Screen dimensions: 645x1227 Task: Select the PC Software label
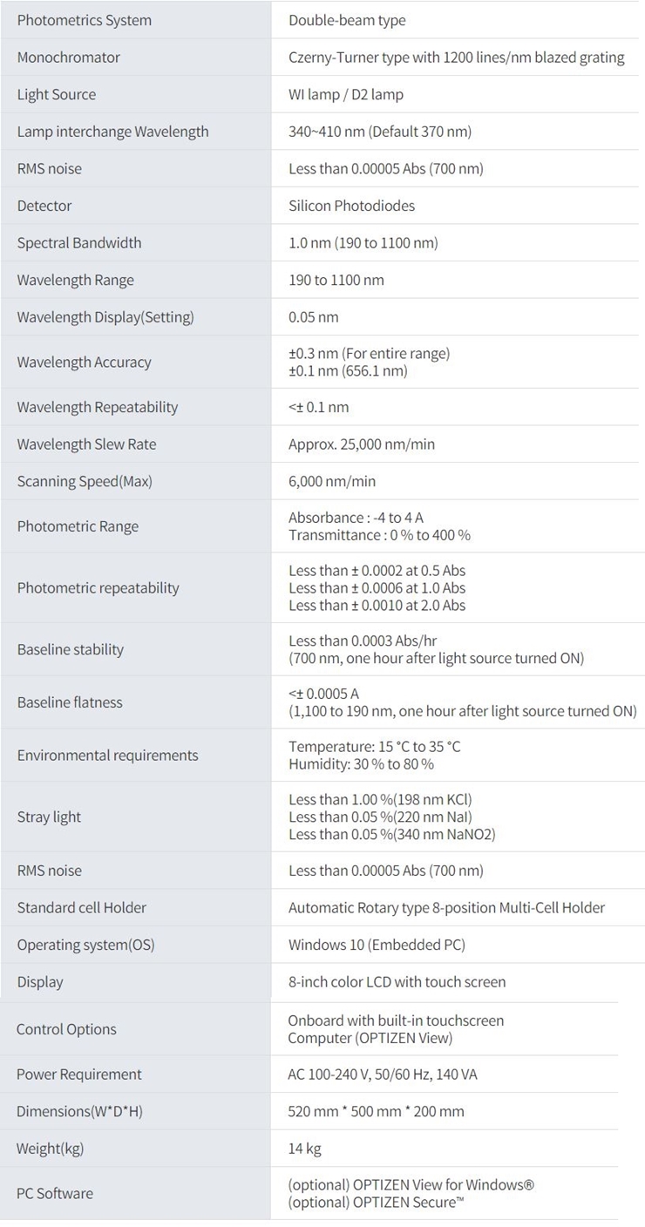[x=55, y=1194]
